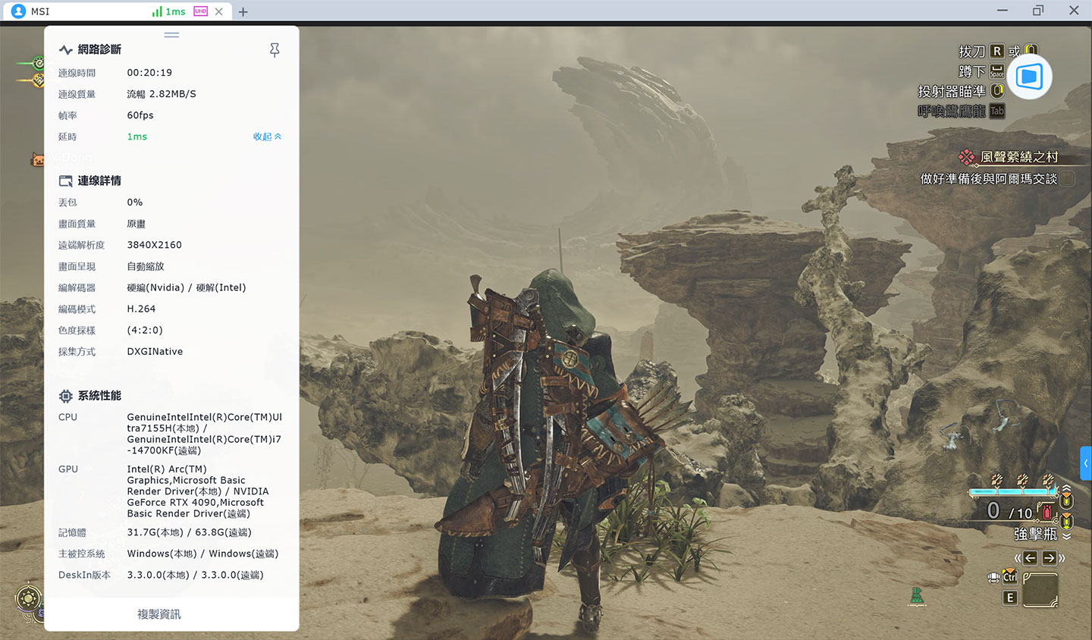
Task: Click the green signal latency indicator
Action: [168, 11]
